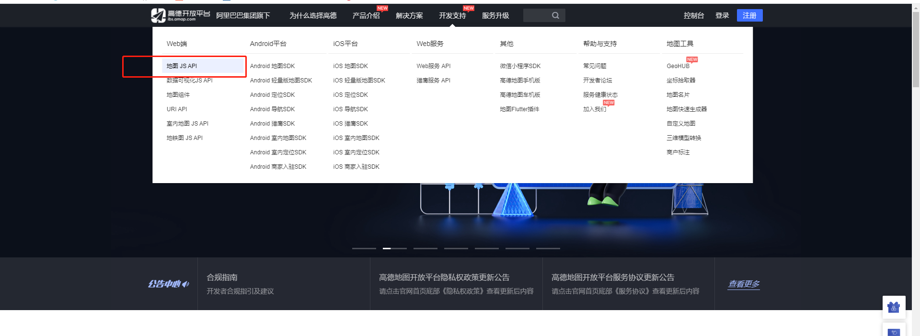Open iOS 猎鹰SDK
The height and width of the screenshot is (336, 920).
click(350, 124)
